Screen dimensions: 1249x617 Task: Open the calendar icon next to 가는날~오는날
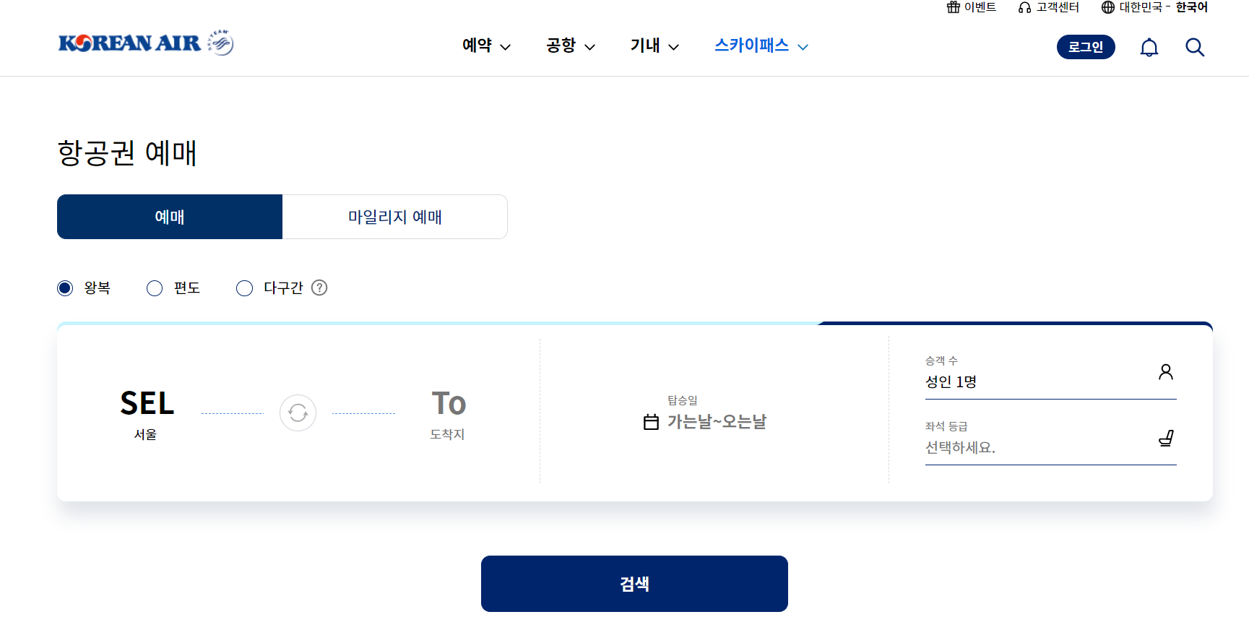click(649, 422)
